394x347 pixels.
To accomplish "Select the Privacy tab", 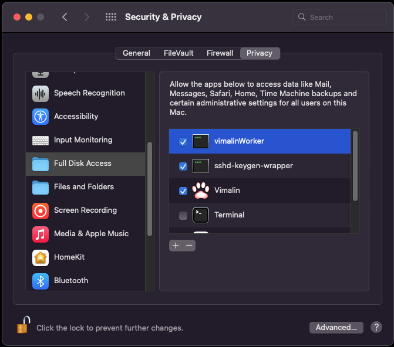I will point(260,53).
